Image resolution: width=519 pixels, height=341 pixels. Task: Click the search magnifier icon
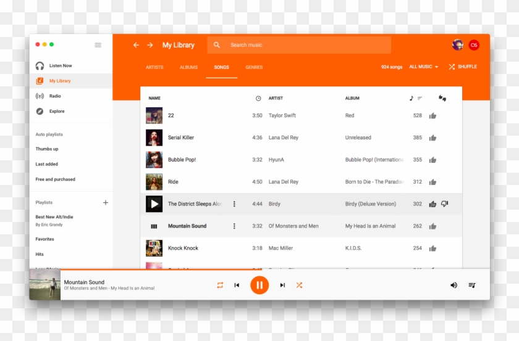pos(217,45)
